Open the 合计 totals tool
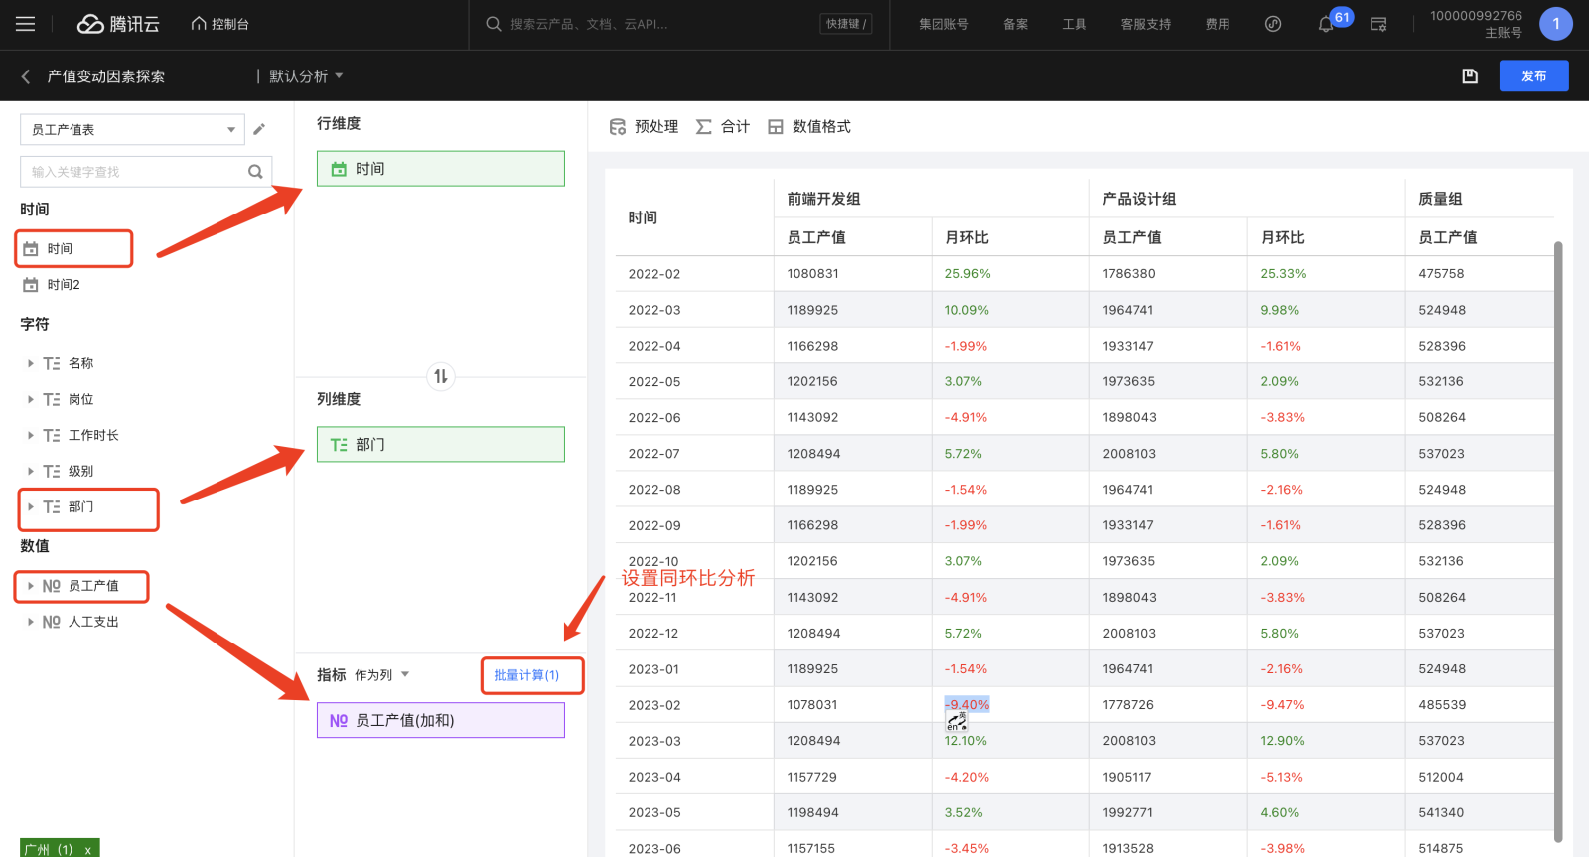 pyautogui.click(x=723, y=127)
